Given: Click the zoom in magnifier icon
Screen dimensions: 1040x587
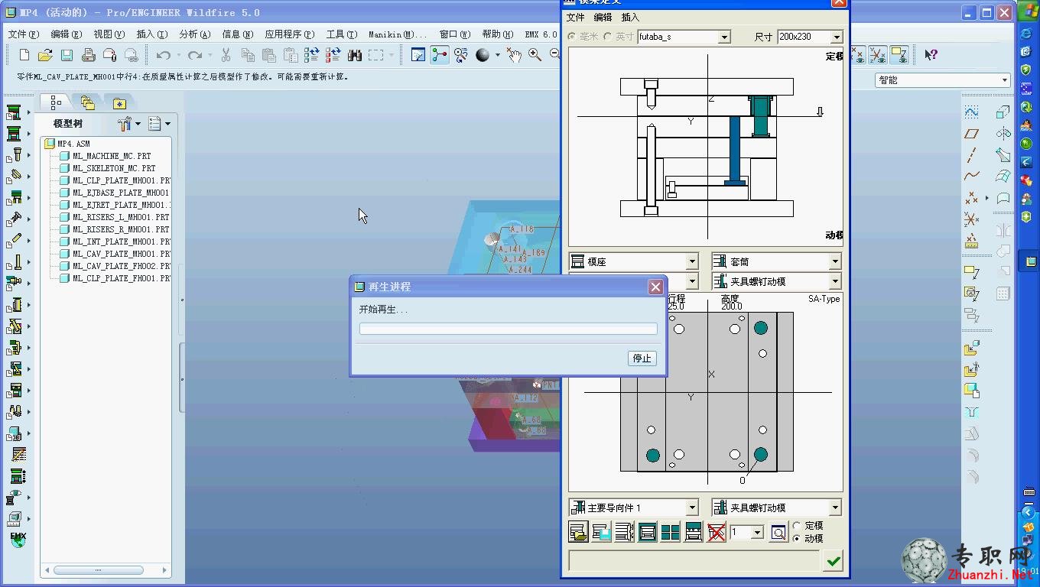Looking at the screenshot, I should click(535, 55).
